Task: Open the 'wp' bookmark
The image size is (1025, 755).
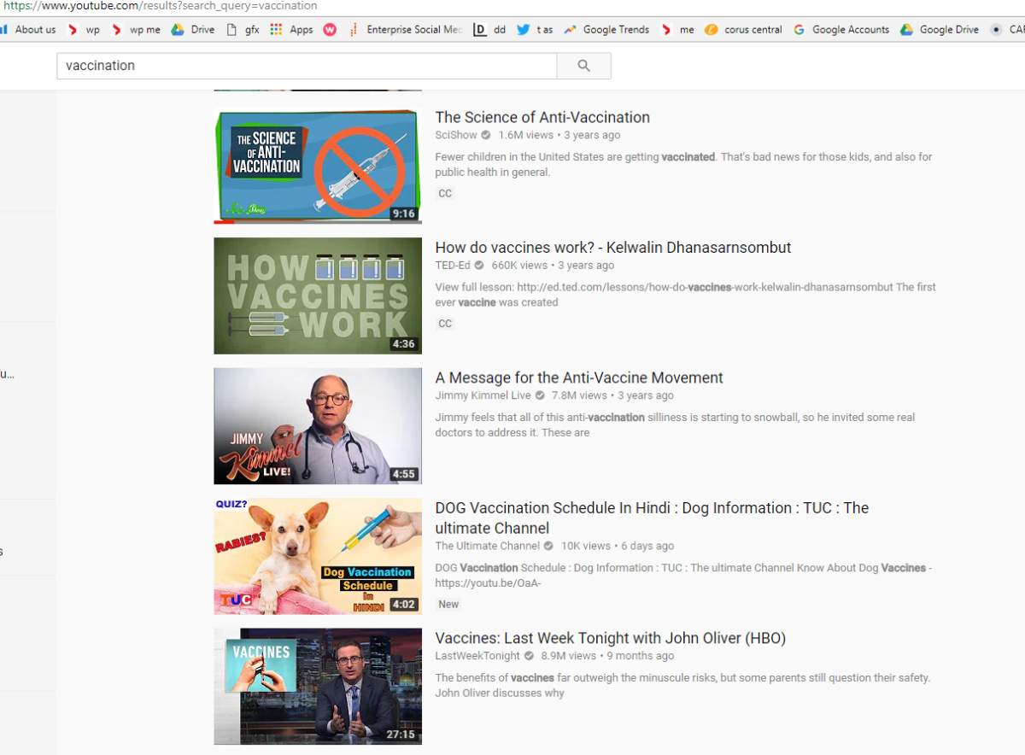Action: pyautogui.click(x=83, y=29)
